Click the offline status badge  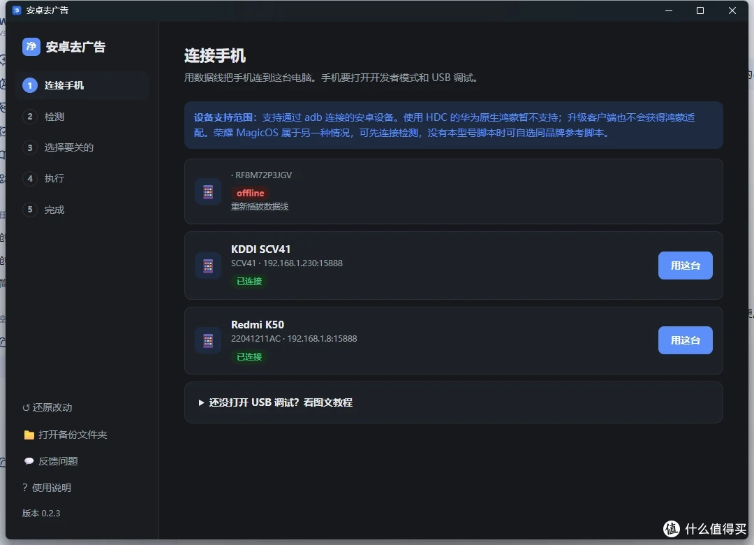(250, 193)
